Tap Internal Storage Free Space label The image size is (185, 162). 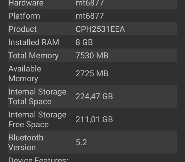click(x=37, y=119)
